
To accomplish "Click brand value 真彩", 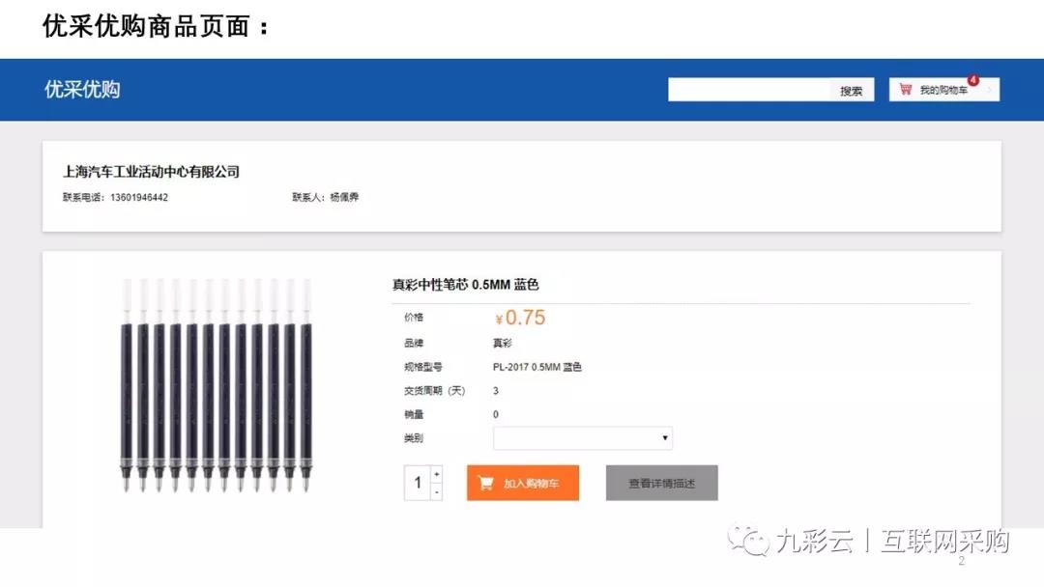I will 502,343.
